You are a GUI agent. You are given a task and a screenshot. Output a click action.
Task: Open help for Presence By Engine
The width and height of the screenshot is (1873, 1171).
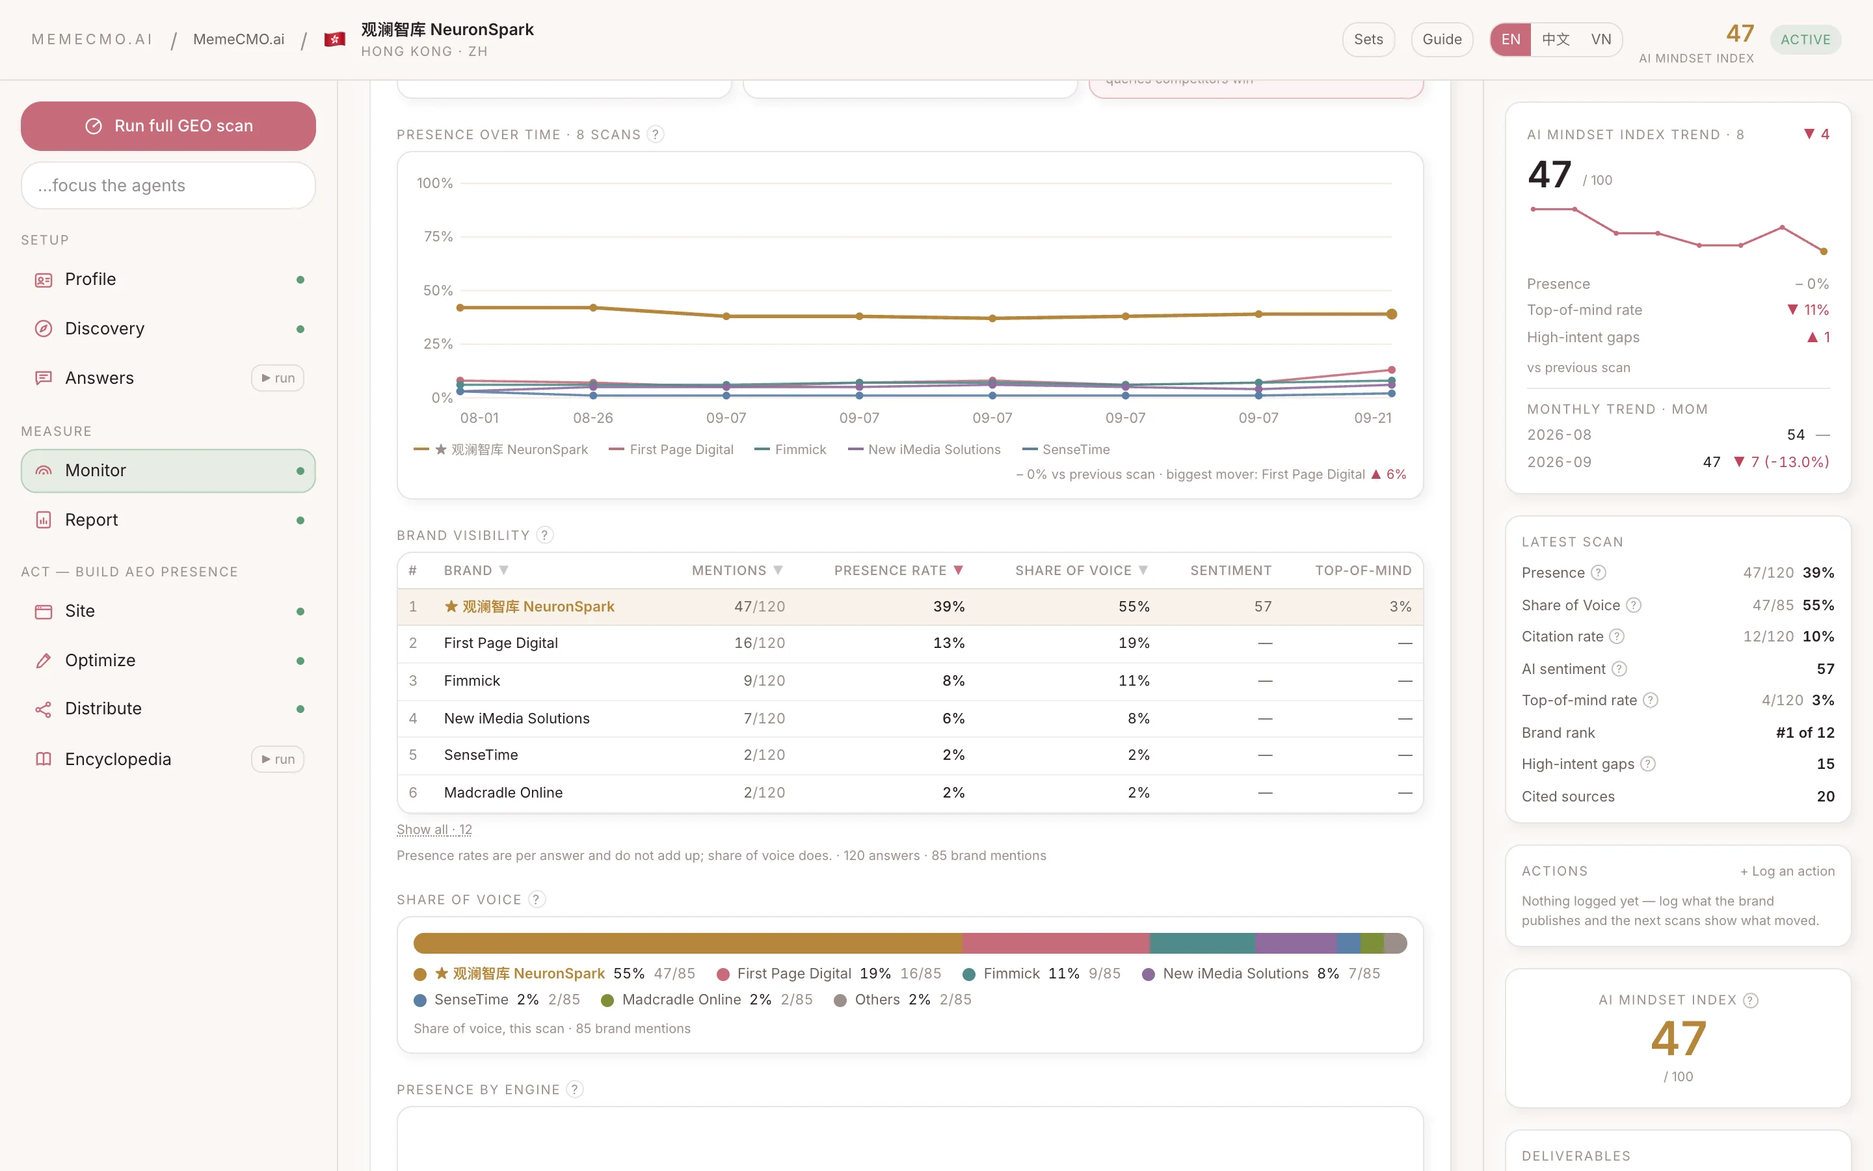pos(574,1089)
